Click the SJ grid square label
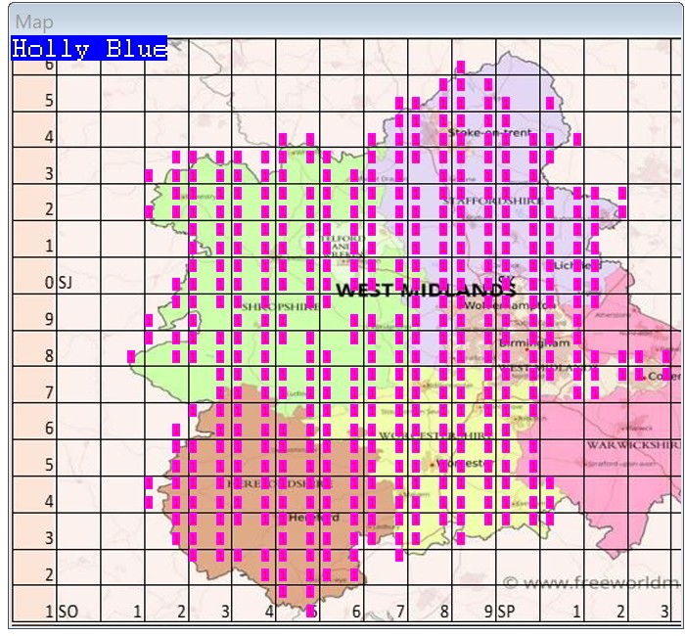Screen dimensions: 685x636 tap(67, 283)
